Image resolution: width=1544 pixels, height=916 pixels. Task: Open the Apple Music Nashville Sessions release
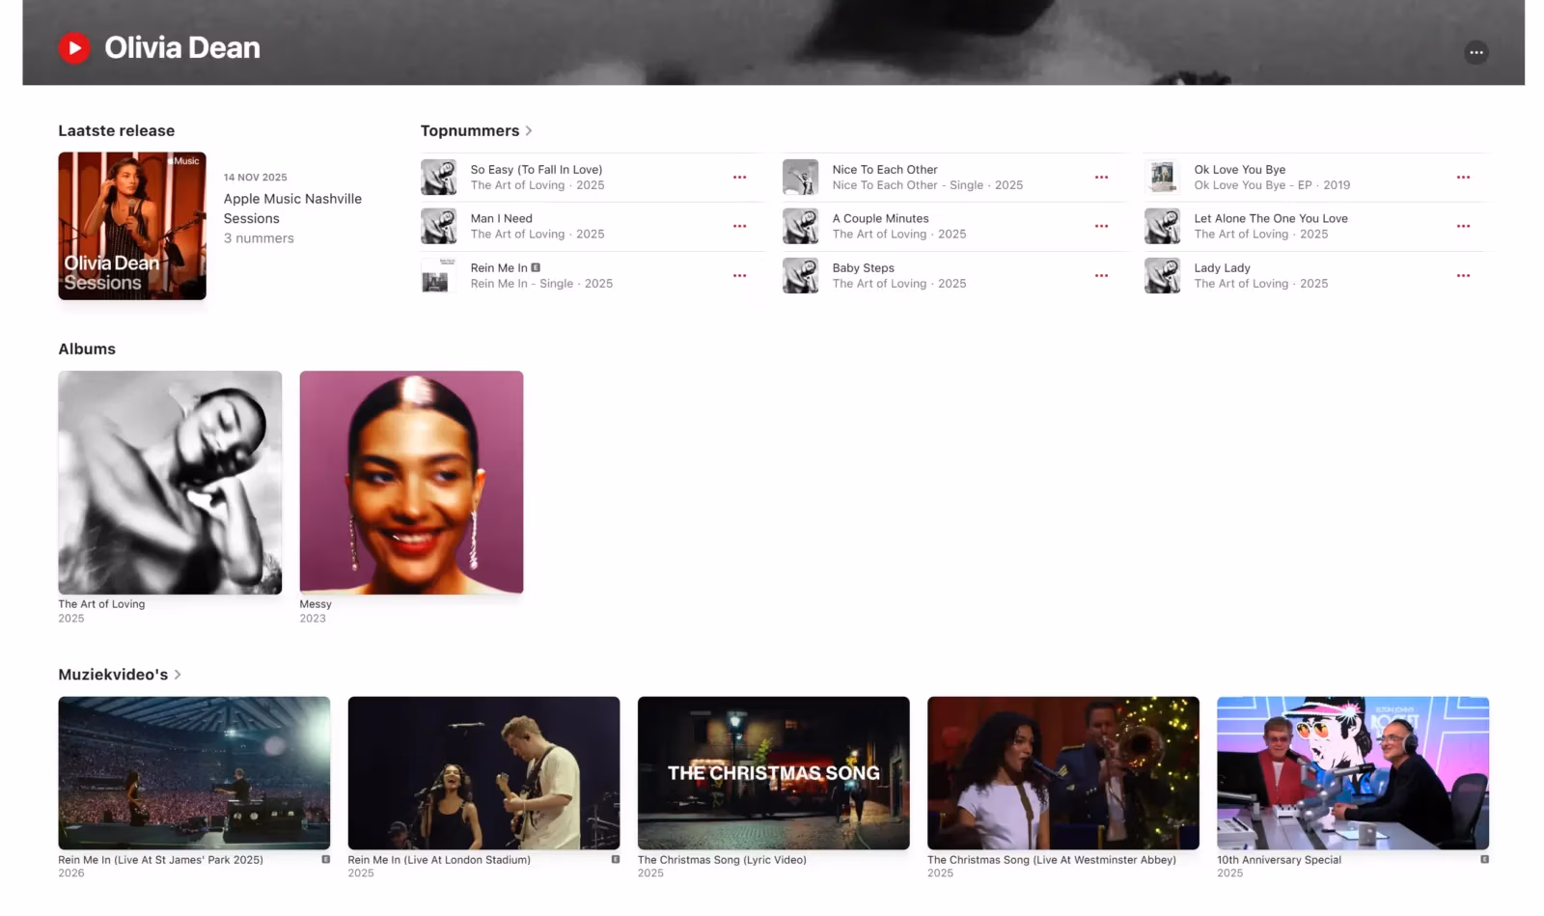(132, 226)
